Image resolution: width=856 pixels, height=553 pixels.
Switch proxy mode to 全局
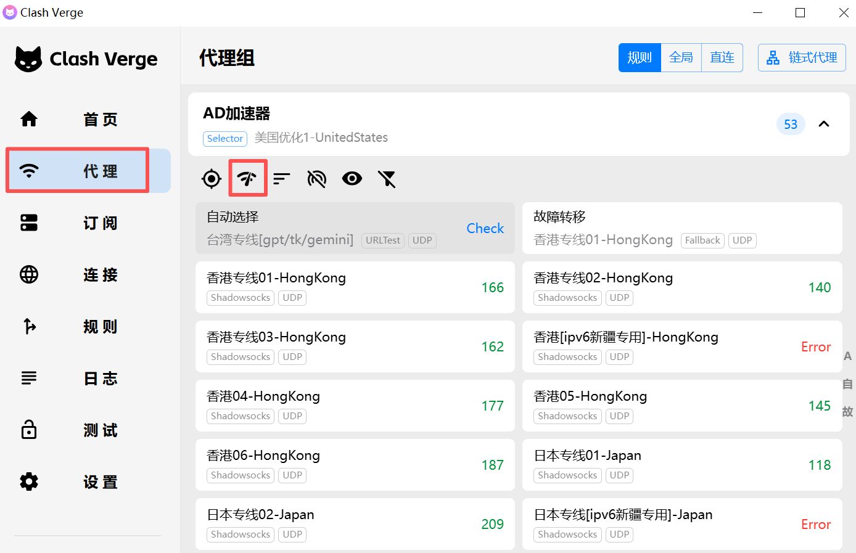681,58
